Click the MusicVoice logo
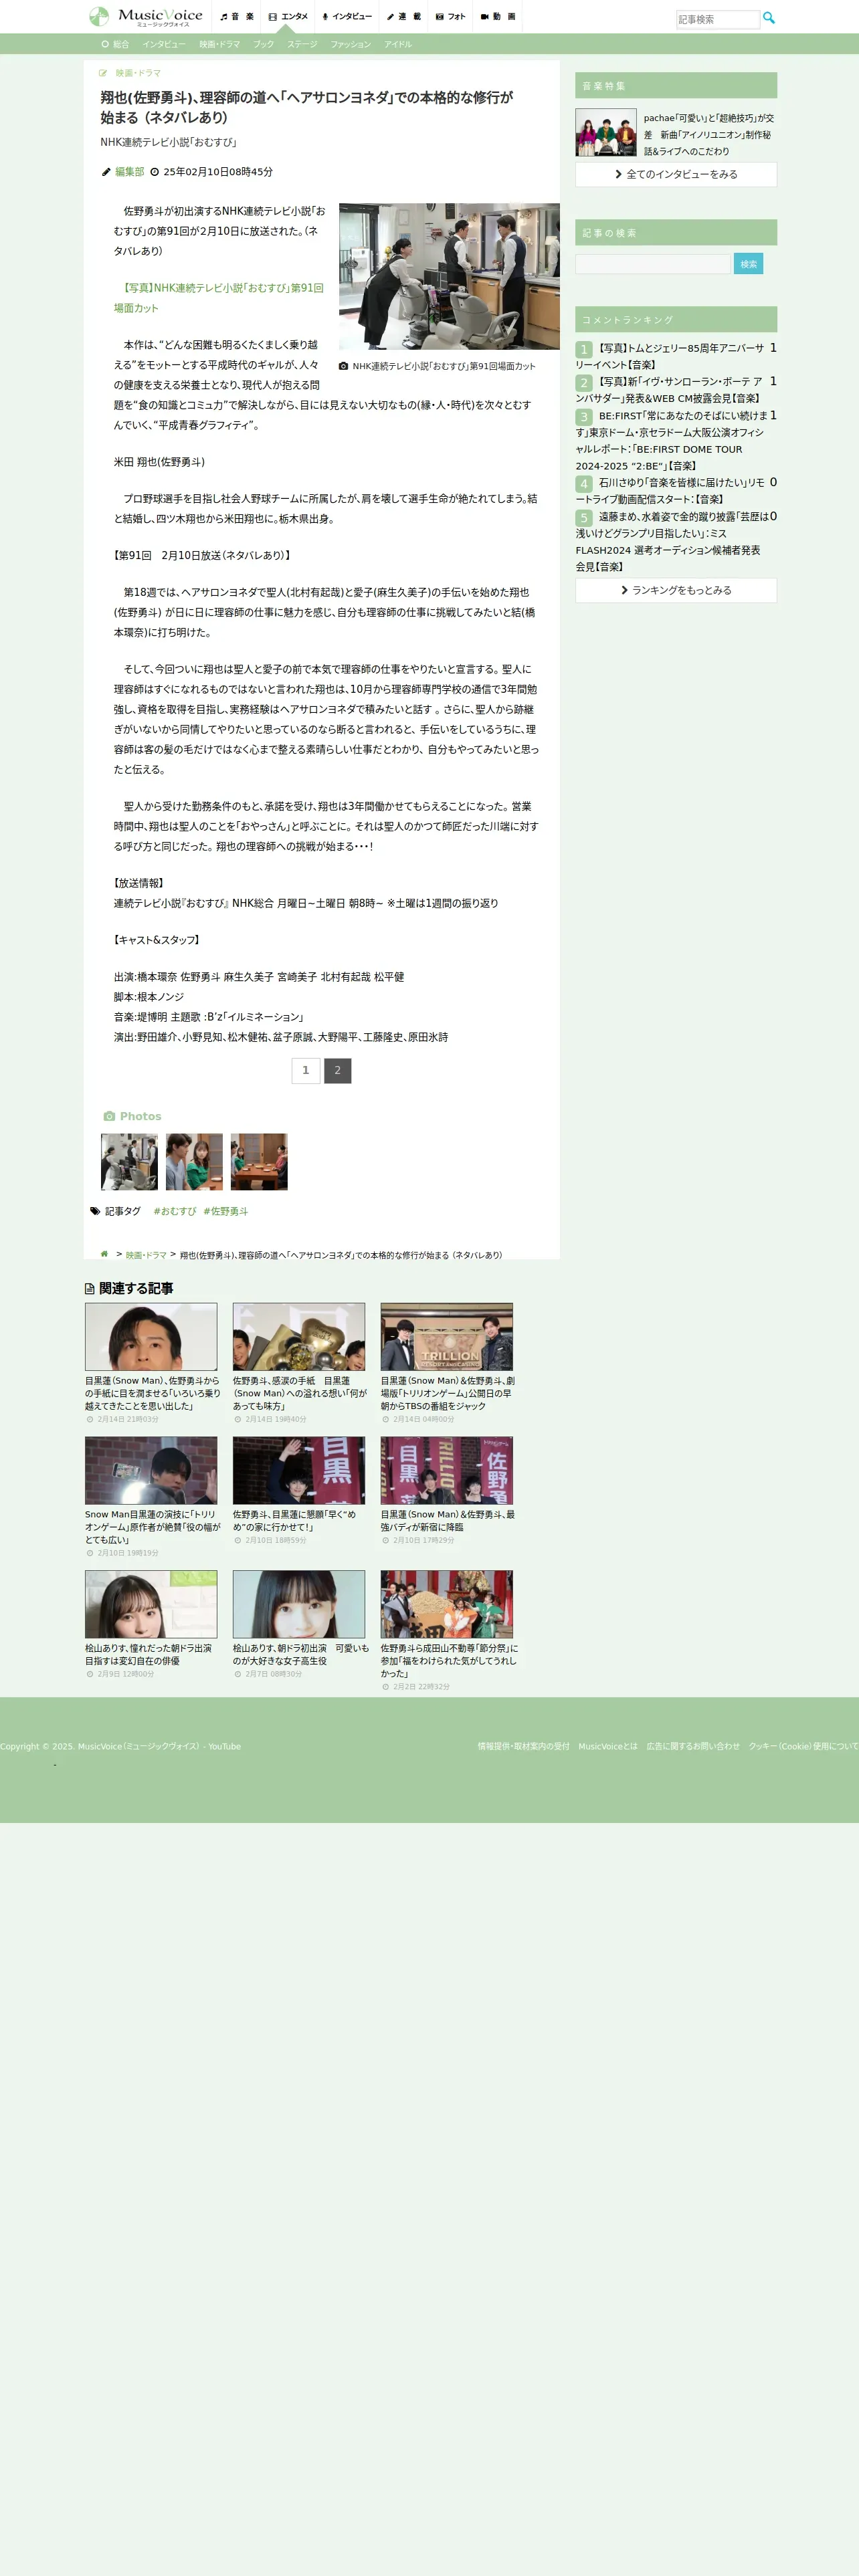The height and width of the screenshot is (2576, 859). (146, 16)
